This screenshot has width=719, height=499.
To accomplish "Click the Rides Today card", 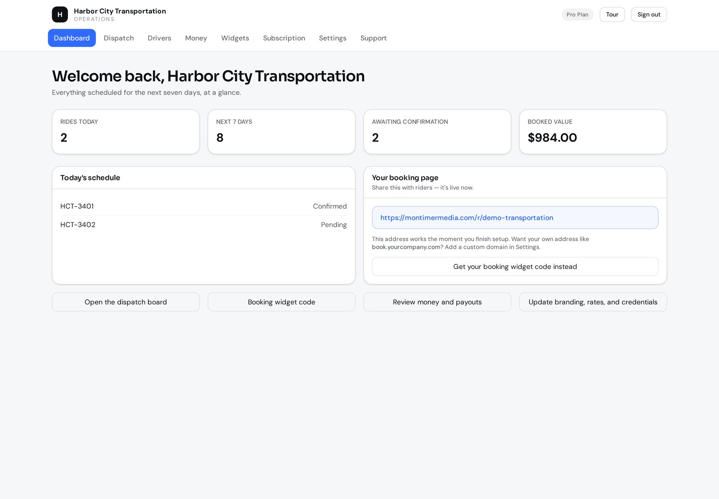I will [126, 132].
